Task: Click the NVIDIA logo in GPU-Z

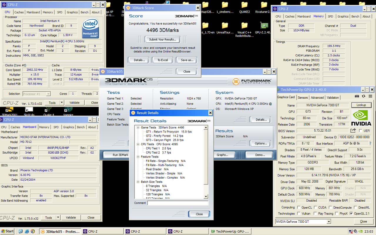Action: click(361, 118)
